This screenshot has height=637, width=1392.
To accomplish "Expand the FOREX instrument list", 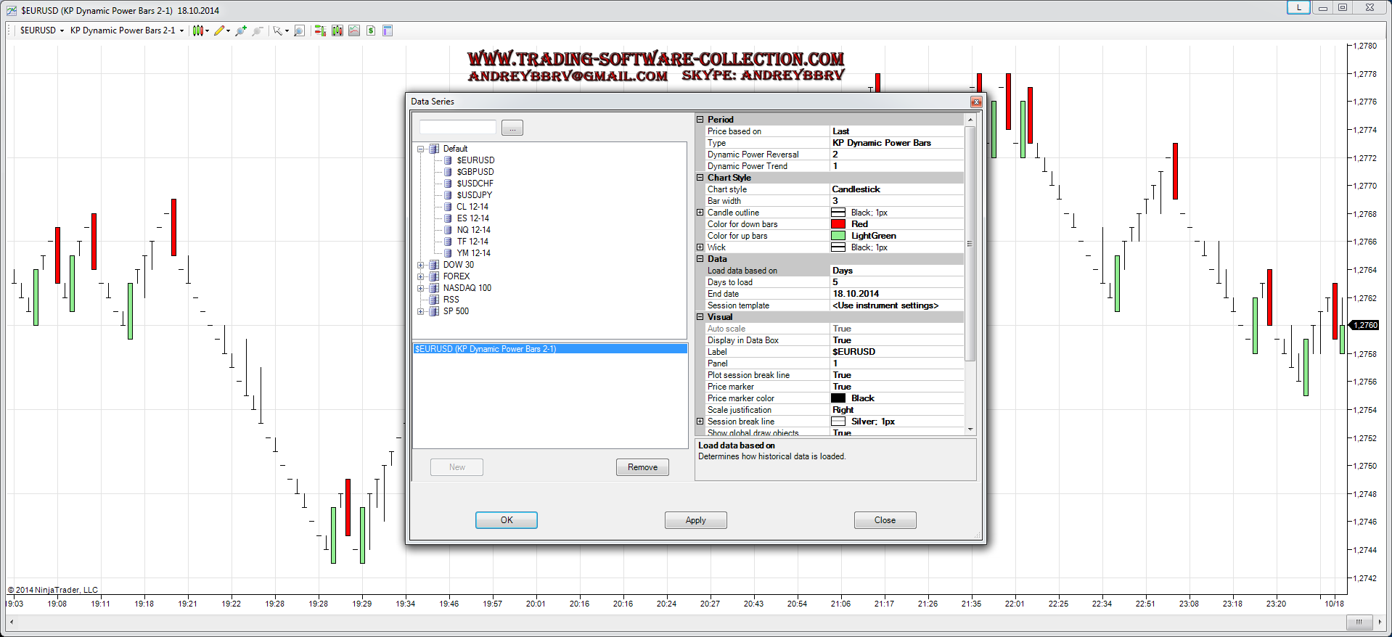I will point(421,276).
